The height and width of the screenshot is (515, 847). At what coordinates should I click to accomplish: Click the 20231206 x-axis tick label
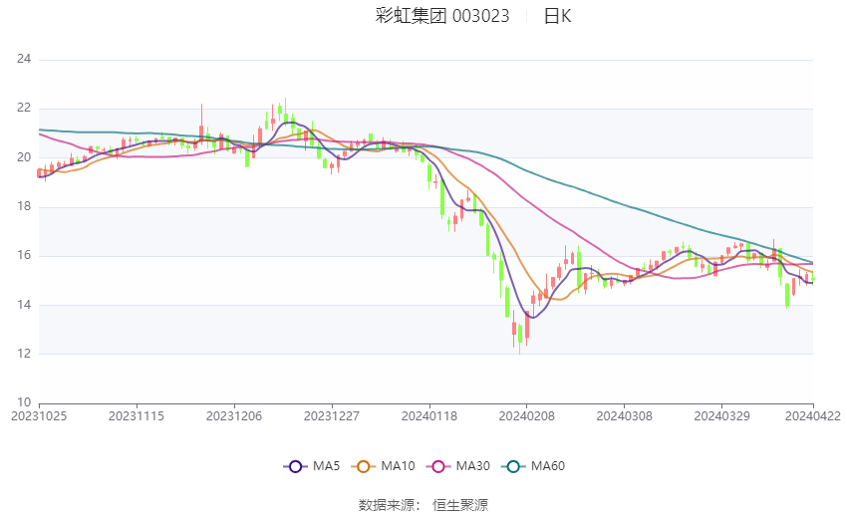tap(234, 416)
